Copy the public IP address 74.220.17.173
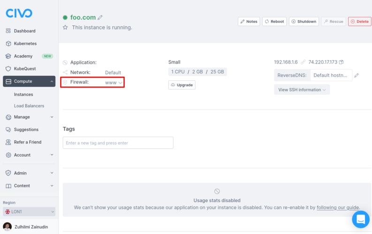This screenshot has height=234, width=372. click(342, 62)
